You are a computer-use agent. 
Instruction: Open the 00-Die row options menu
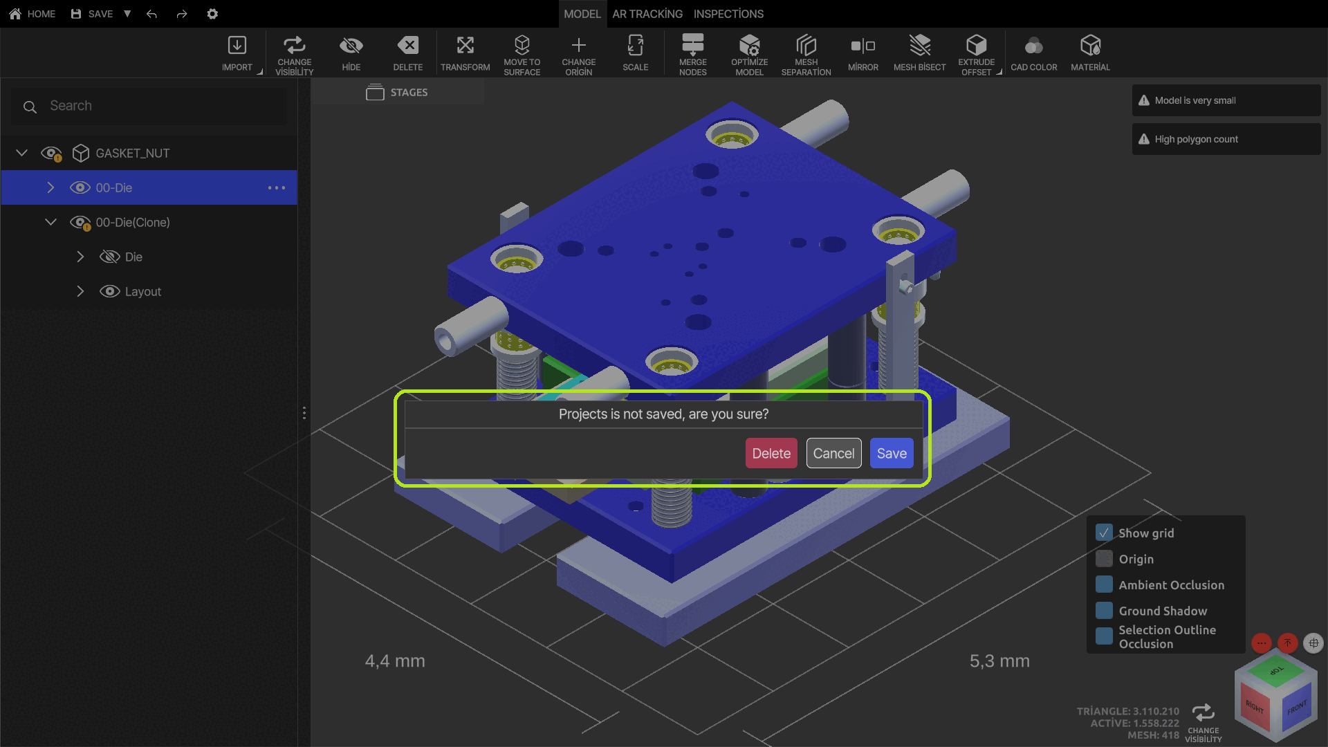(x=277, y=187)
